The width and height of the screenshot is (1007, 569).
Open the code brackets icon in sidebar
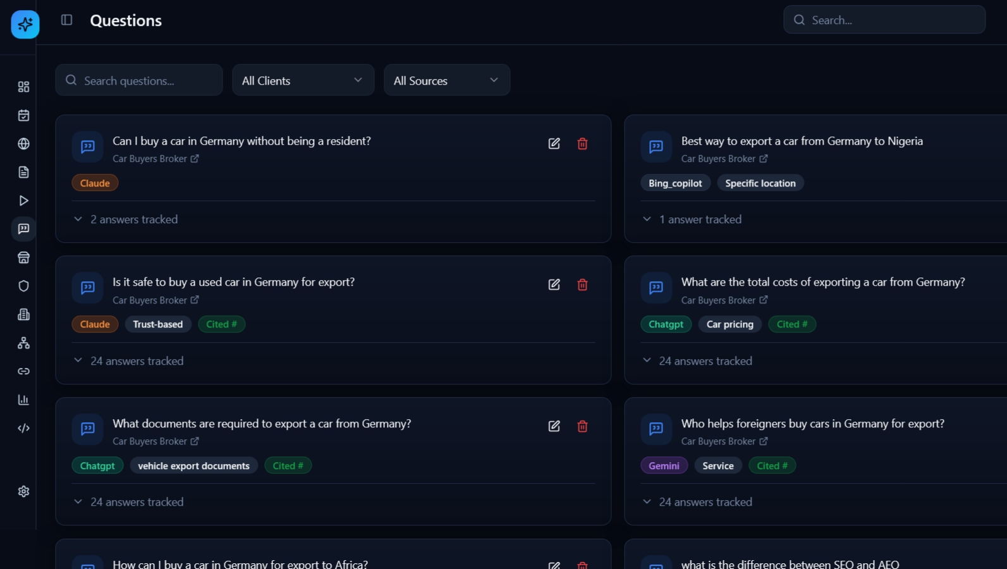pyautogui.click(x=23, y=428)
